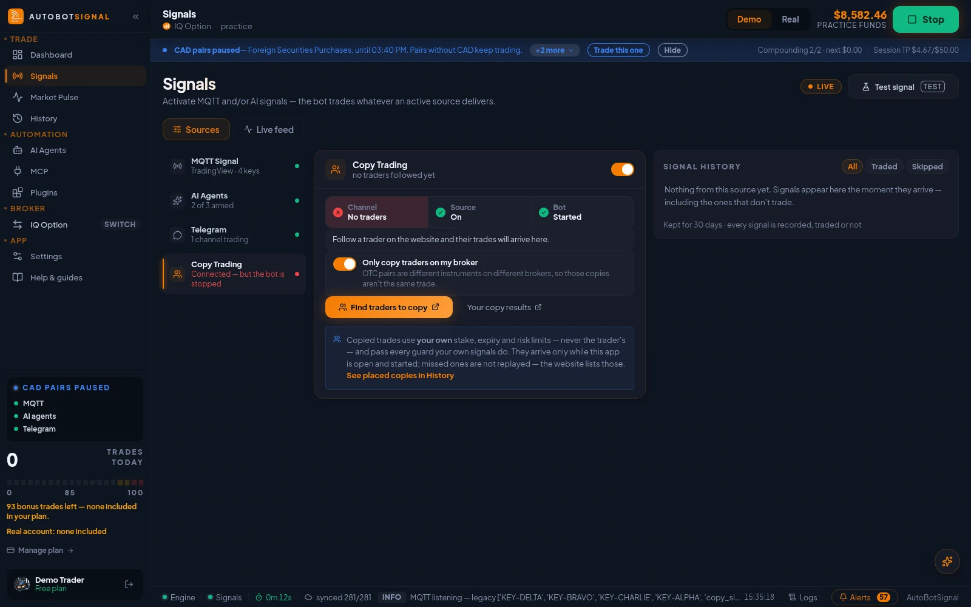
Task: Filter signal history by Skipped
Action: [927, 167]
